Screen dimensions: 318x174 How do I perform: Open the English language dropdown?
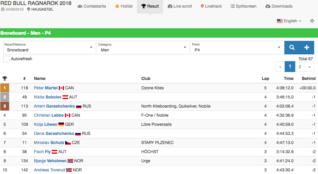(x=289, y=21)
